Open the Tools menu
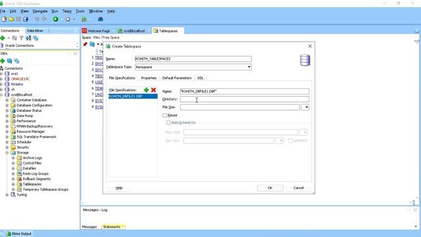 coord(80,11)
